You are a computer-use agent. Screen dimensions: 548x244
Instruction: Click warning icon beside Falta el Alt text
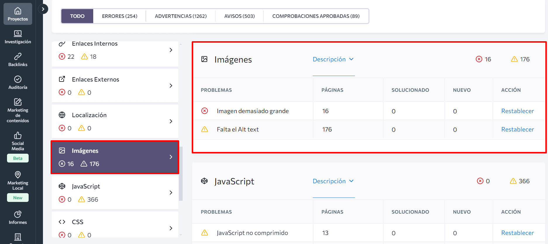205,129
